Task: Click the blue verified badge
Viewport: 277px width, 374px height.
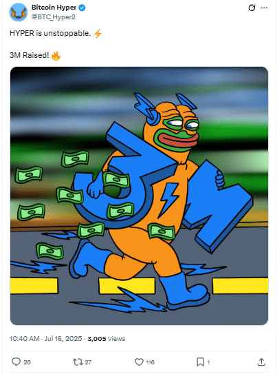Action: point(82,8)
